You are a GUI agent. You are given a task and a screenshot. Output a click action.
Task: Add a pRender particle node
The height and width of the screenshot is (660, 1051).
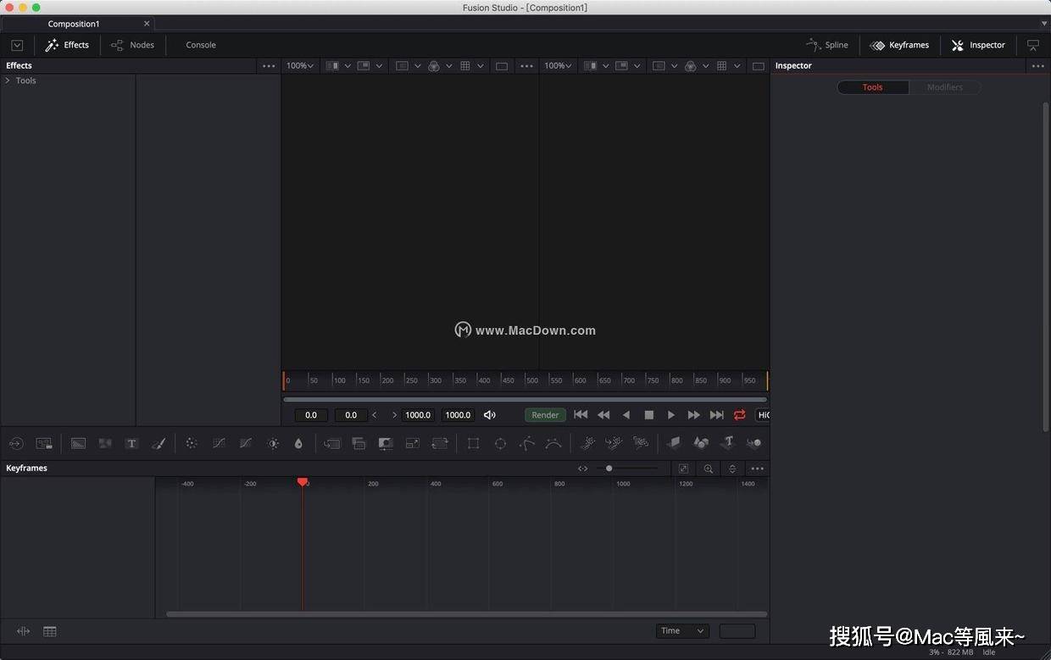pos(641,443)
